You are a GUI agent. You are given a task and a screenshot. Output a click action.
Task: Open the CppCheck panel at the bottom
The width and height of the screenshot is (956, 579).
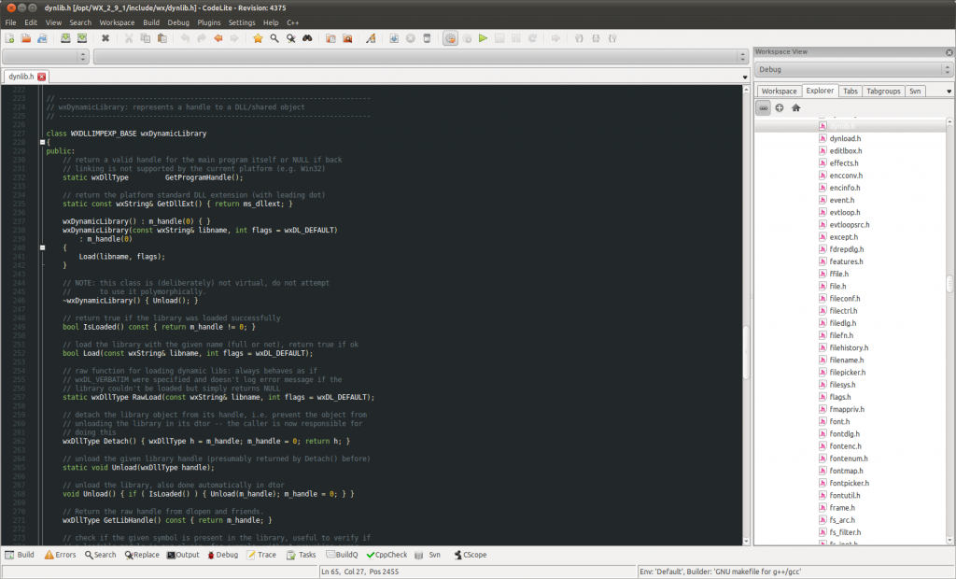click(386, 554)
